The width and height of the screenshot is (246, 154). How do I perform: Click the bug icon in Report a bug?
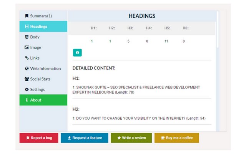28,138
